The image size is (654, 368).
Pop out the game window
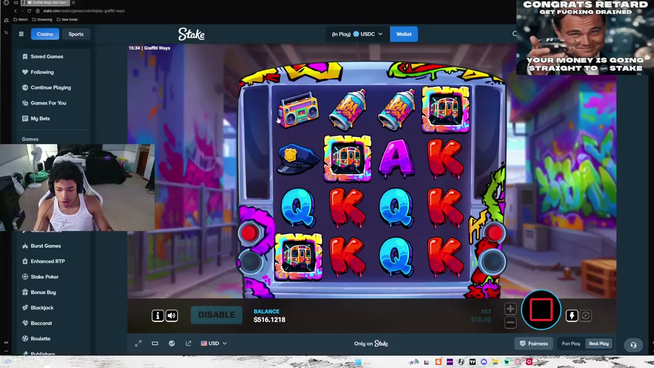click(x=189, y=343)
